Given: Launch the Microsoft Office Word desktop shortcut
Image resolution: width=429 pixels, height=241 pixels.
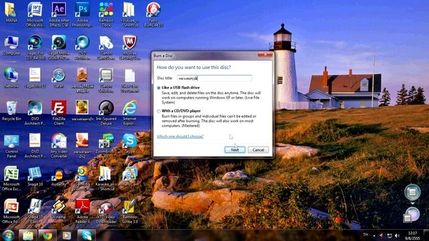Looking at the screenshot, I should (x=35, y=14).
